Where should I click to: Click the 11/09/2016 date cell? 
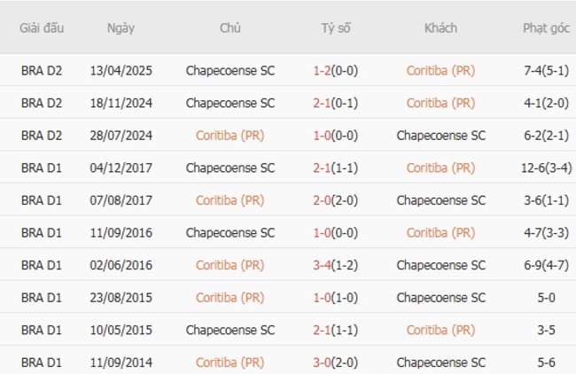pyautogui.click(x=121, y=232)
